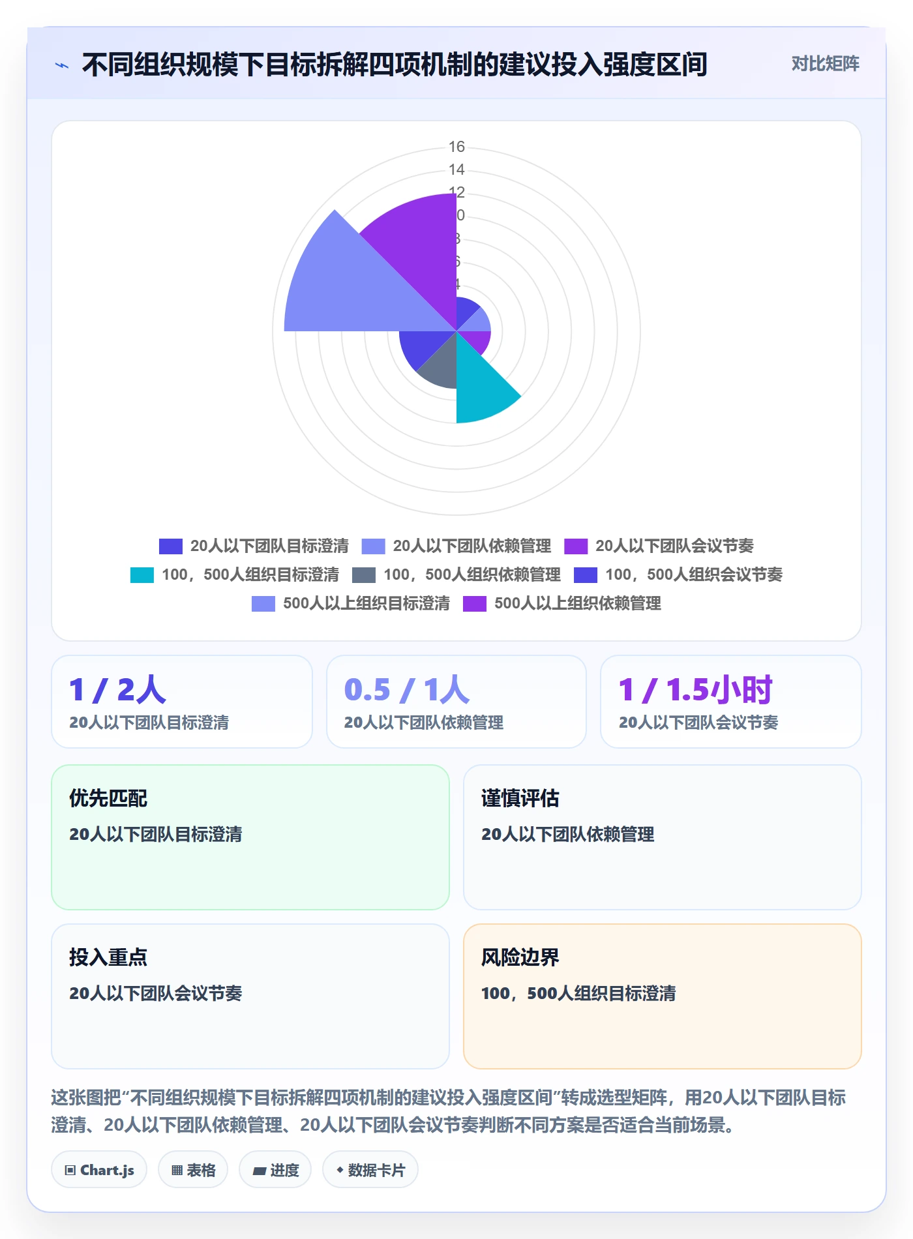The width and height of the screenshot is (913, 1239).
Task: Click the icon in the Chart.js tag
Action: coord(70,1171)
